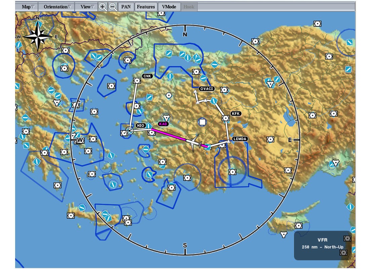The height and width of the screenshot is (269, 371).
Task: Select the CNK waypoint label
Action: (147, 76)
